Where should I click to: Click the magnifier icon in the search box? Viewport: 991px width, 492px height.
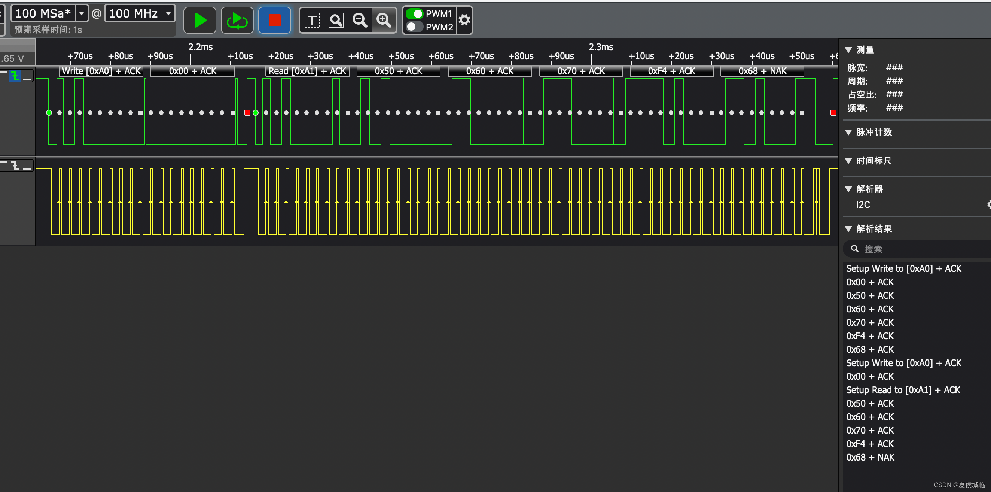(854, 249)
